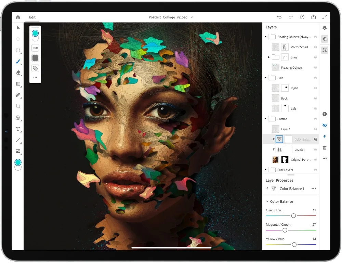The width and height of the screenshot is (342, 263).
Task: Open the Help question mark
Action: pos(302,17)
